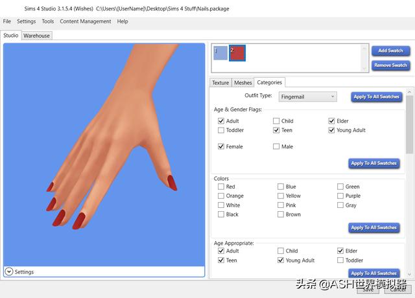The width and height of the screenshot is (415, 298).
Task: Switch to the Warehouse tab
Action: click(36, 36)
